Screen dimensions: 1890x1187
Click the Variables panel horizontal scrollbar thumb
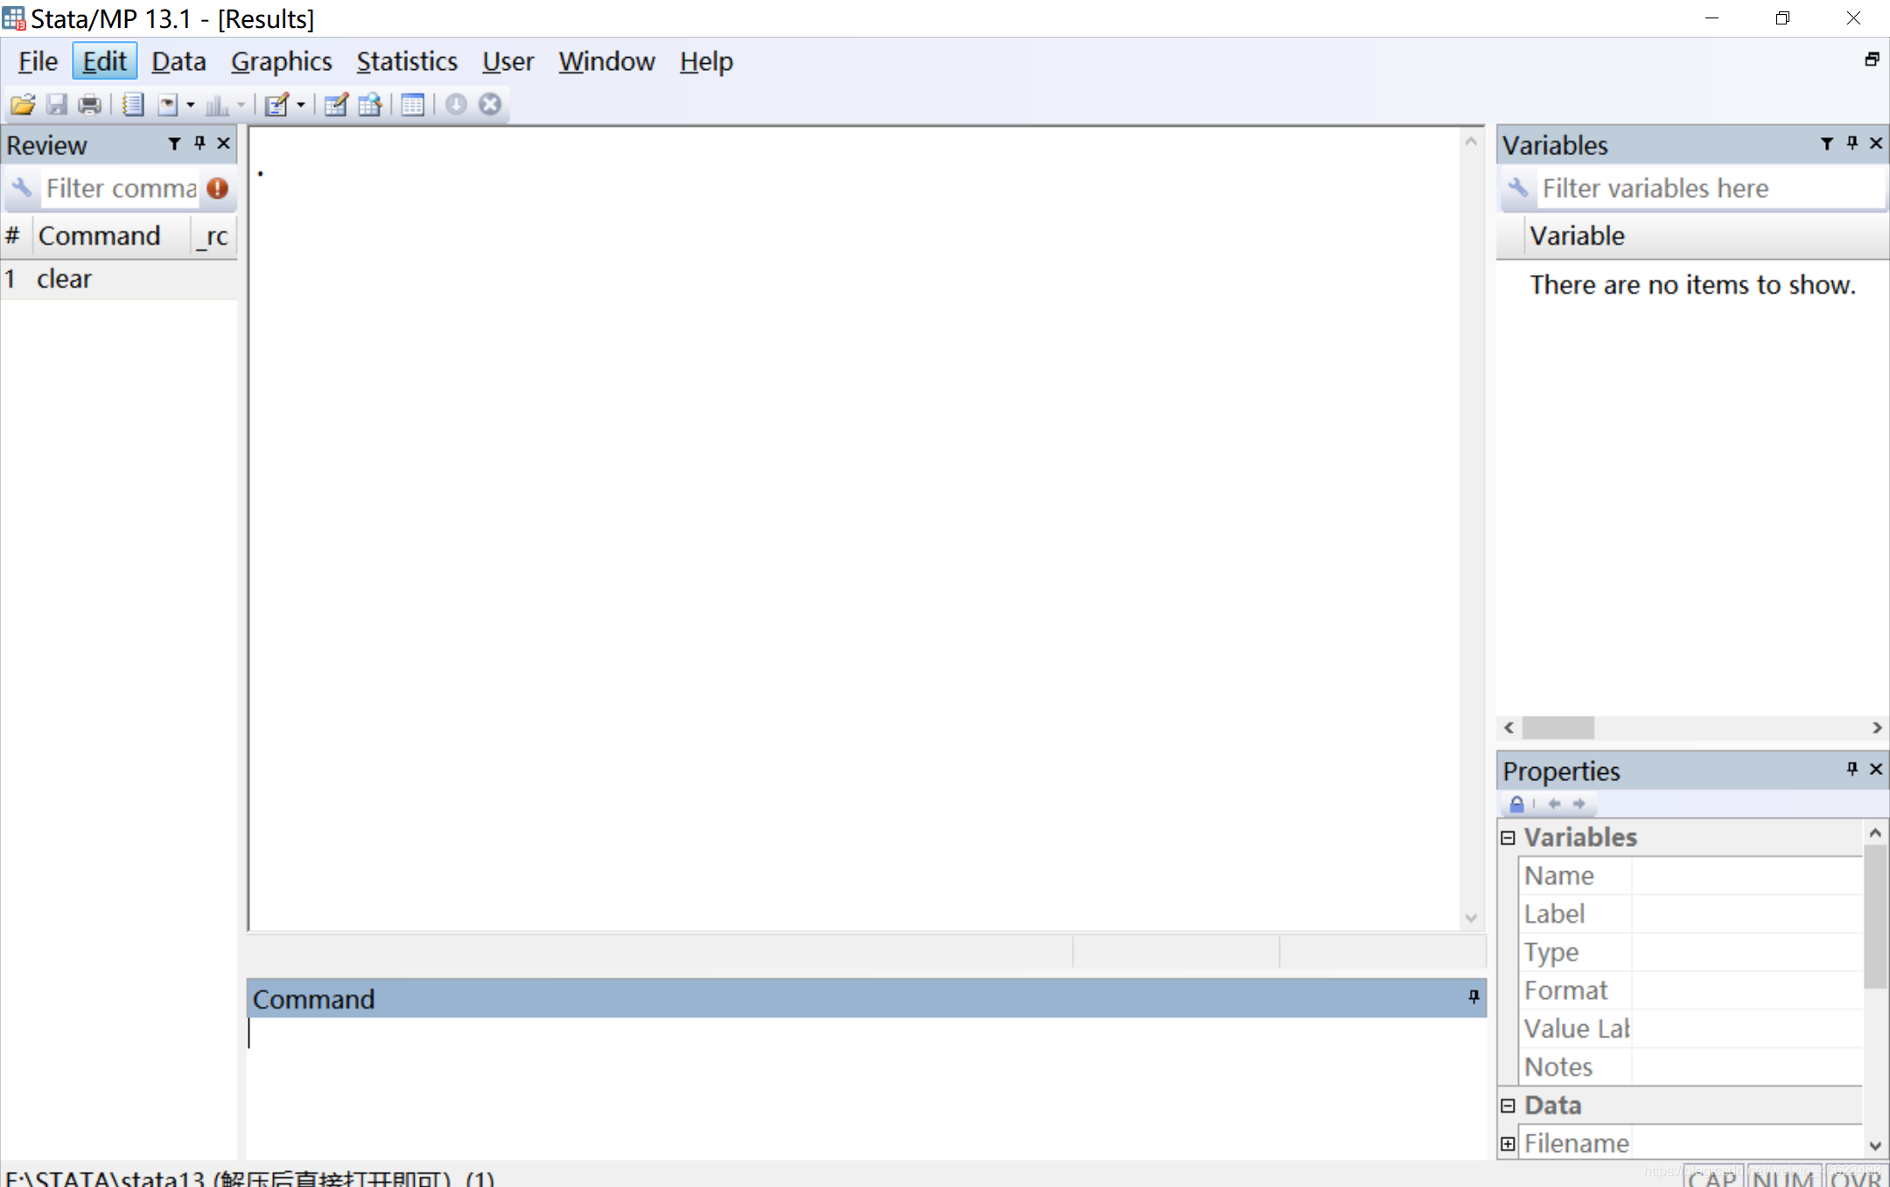(1557, 728)
